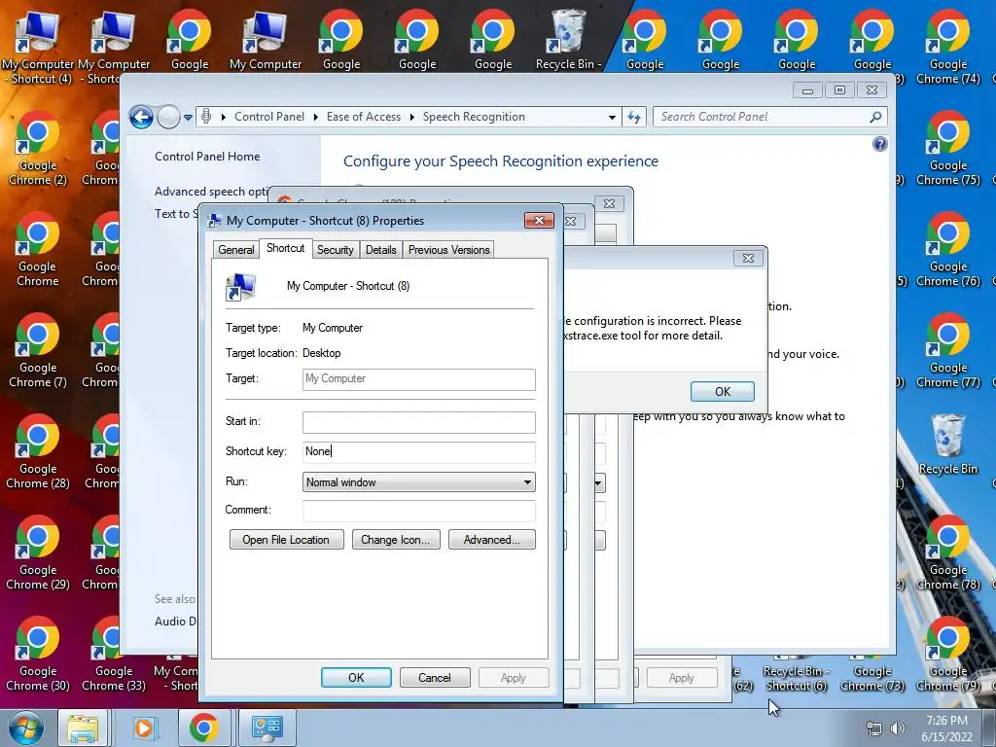Screen dimensions: 996x747
Task: Select the Google Chrome (74) desktop icon
Action: click(x=947, y=47)
